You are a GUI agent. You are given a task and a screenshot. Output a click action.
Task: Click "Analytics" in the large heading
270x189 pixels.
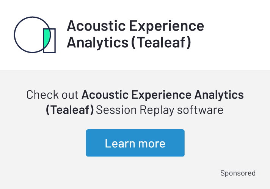(x=97, y=42)
